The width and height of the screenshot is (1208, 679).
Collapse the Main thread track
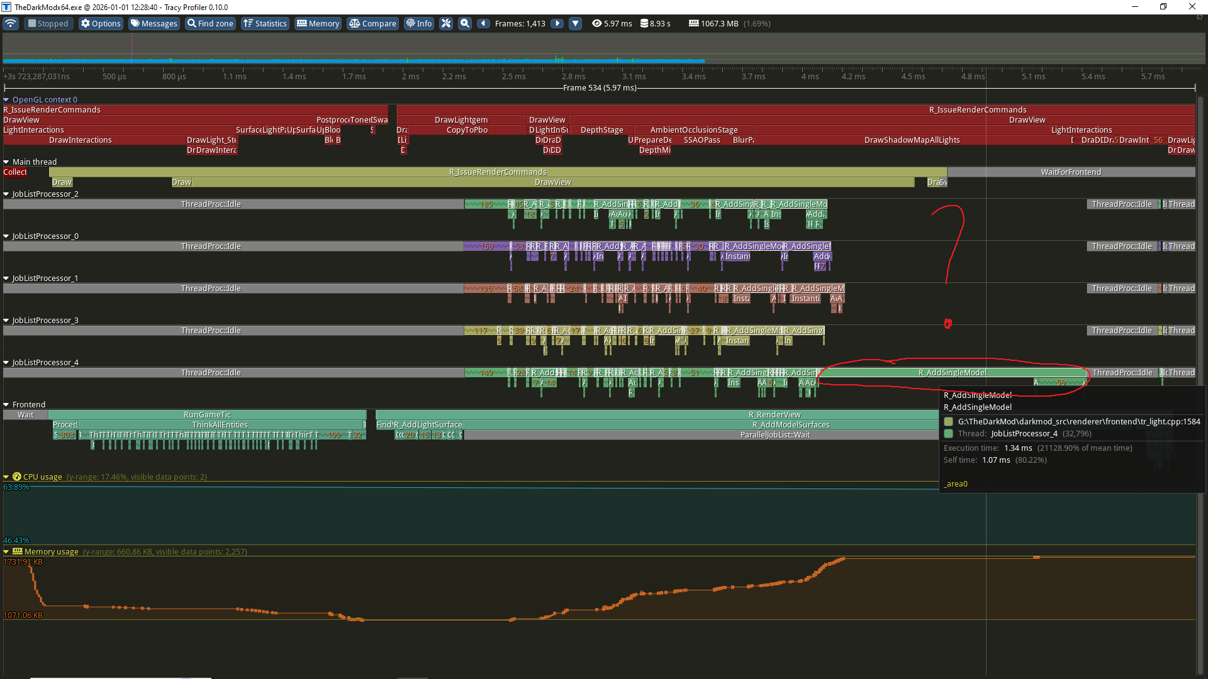[x=6, y=162]
